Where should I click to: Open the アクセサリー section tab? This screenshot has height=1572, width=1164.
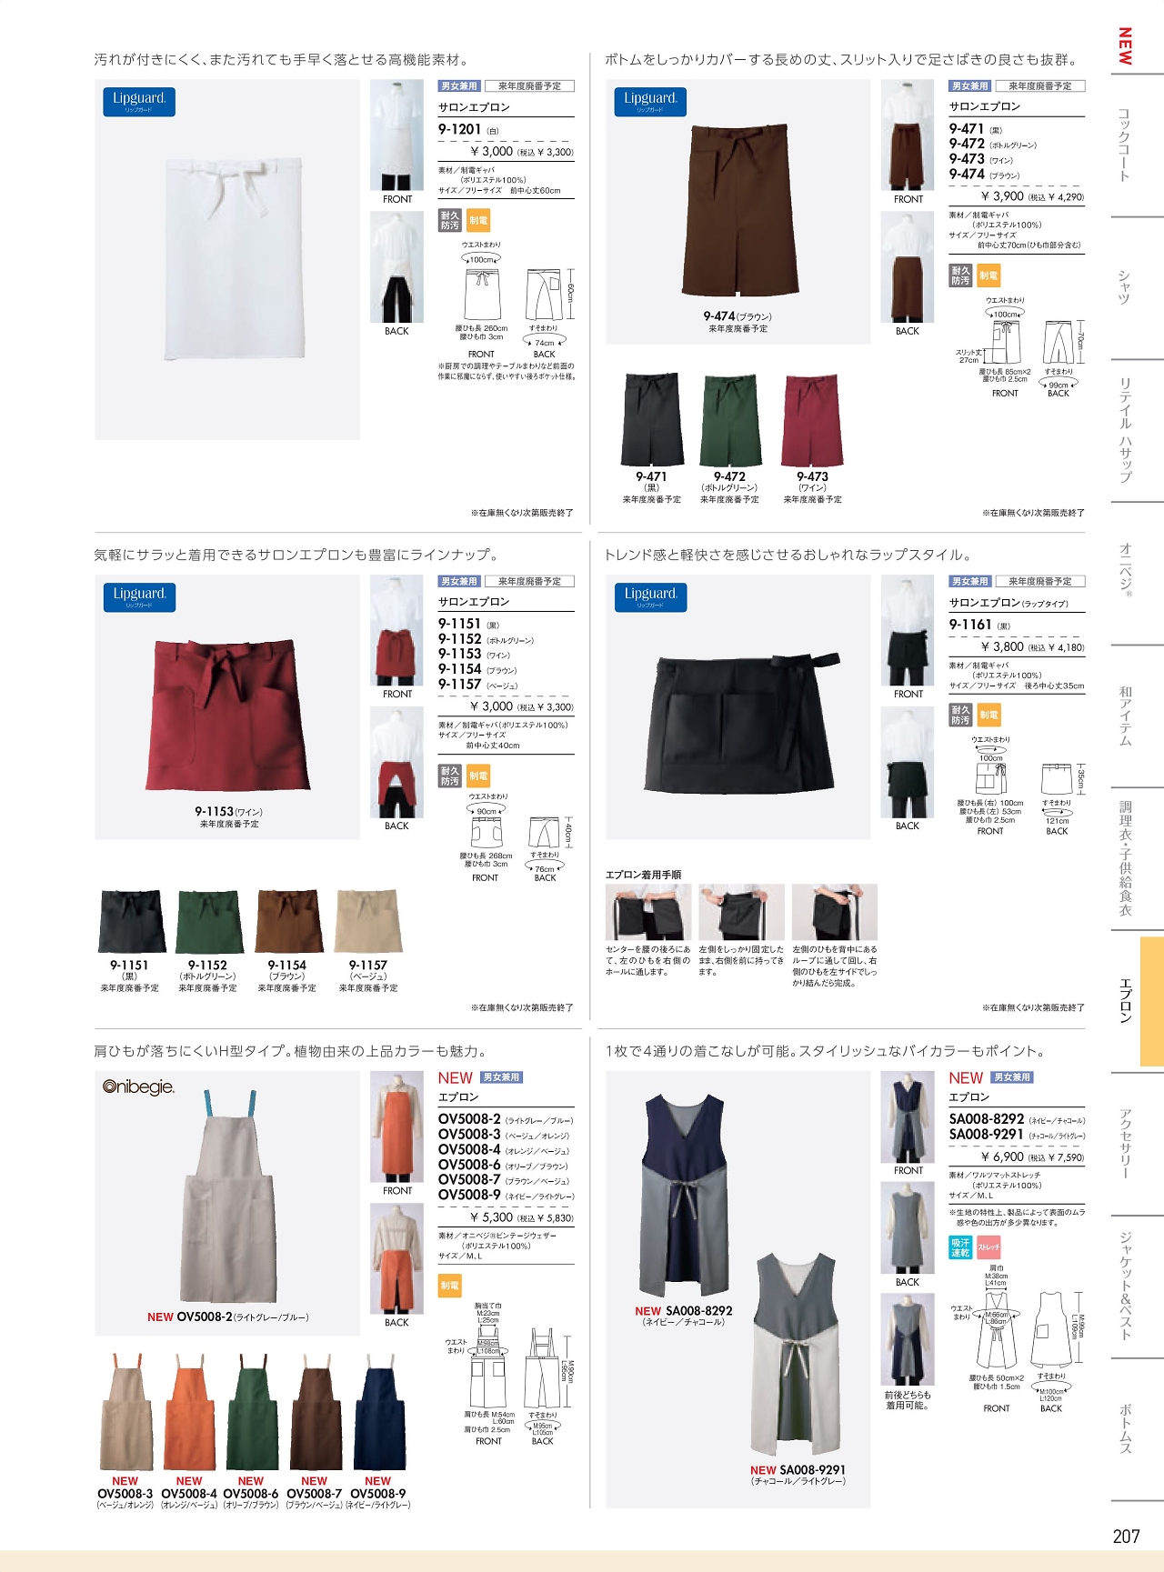click(1125, 1143)
